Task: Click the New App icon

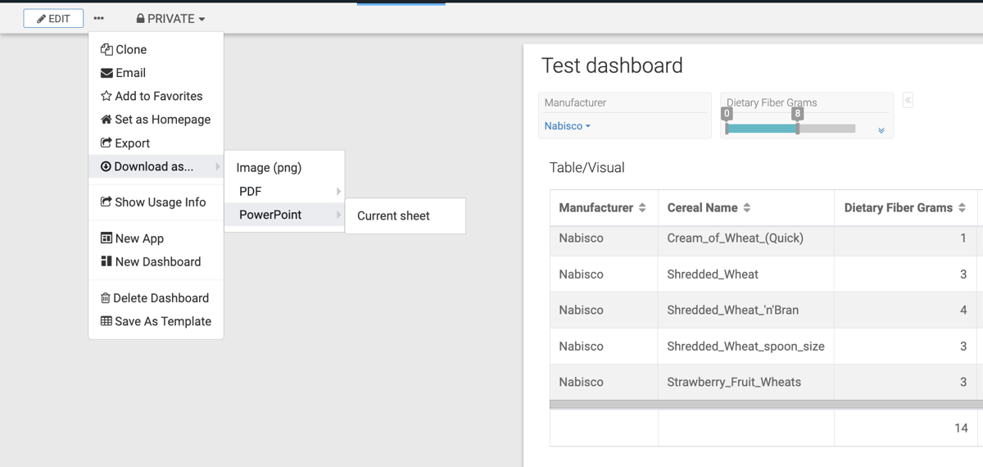Action: 106,238
